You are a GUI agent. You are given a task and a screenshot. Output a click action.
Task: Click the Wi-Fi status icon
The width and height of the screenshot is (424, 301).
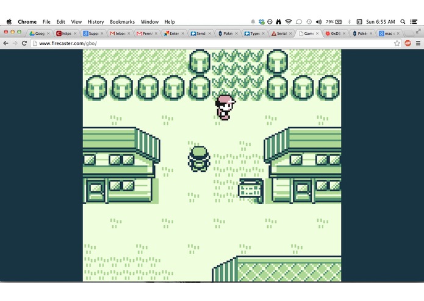click(289, 22)
